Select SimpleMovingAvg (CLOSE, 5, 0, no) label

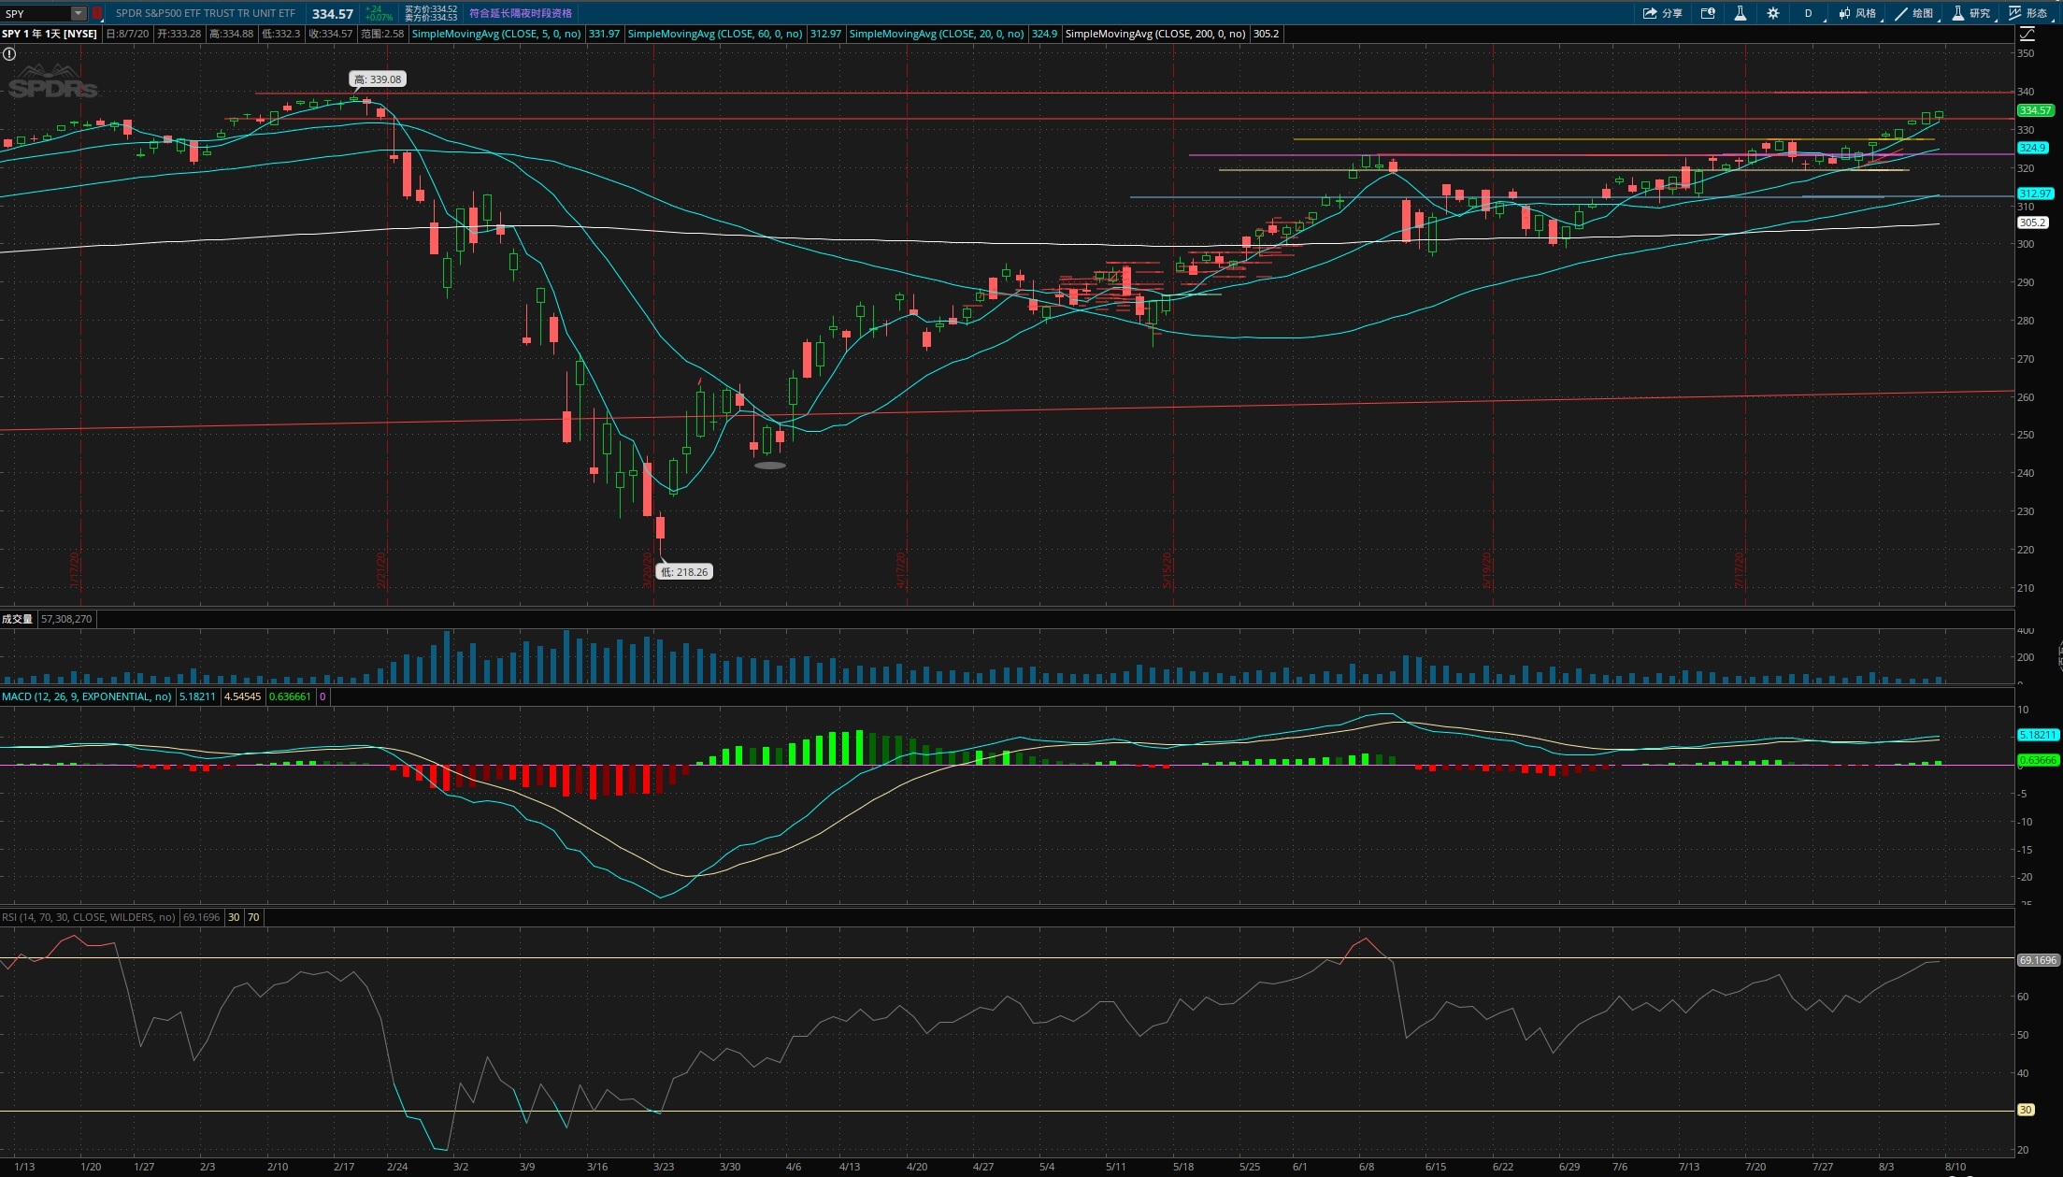coord(496,34)
